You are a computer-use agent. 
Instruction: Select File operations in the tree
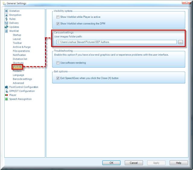(x=21, y=51)
